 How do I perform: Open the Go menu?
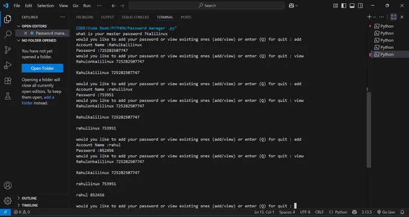coord(75,5)
